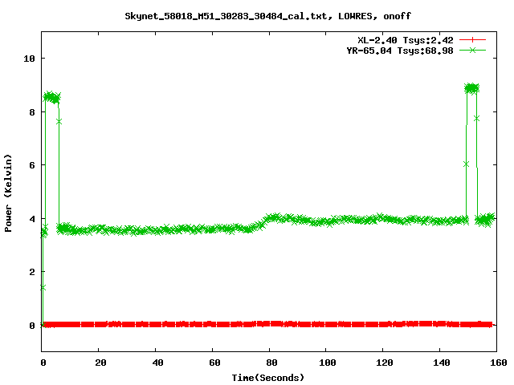Click the x-axis tick label 40
The width and height of the screenshot is (514, 385).
(x=157, y=363)
